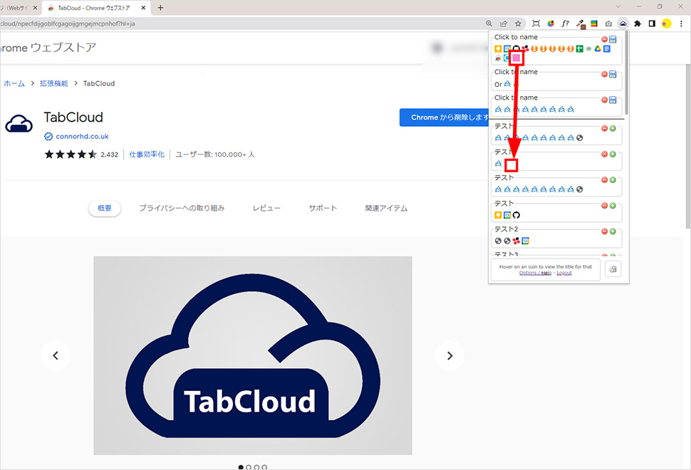
Task: Show the next carousel screenshot
Action: [450, 355]
